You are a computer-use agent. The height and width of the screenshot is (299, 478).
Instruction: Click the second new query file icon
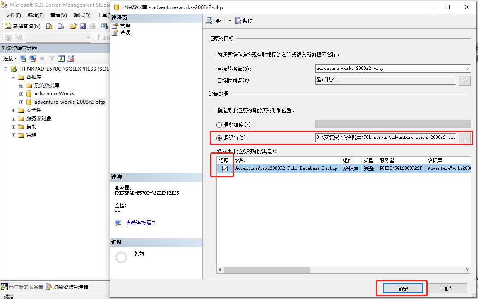(61, 26)
